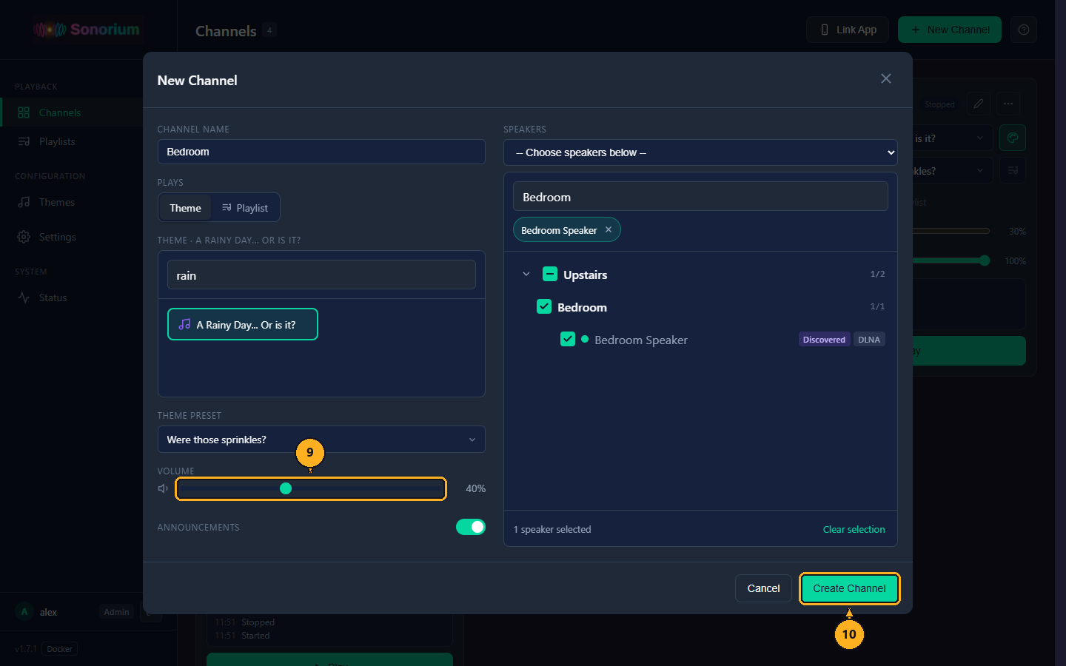Open the three-dots menu on background card
The height and width of the screenshot is (666, 1066).
1008,104
